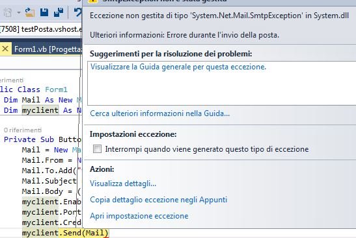Click Apri impostazione eccezione link
This screenshot has width=356, height=238.
click(139, 216)
